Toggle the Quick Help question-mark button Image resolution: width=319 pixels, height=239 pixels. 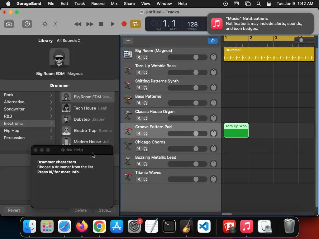coord(27,24)
